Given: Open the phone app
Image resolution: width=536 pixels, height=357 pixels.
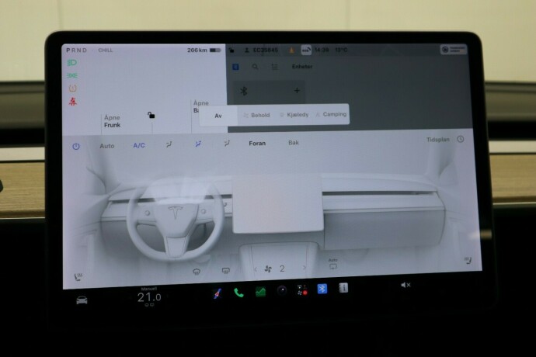Looking at the screenshot, I should (238, 293).
